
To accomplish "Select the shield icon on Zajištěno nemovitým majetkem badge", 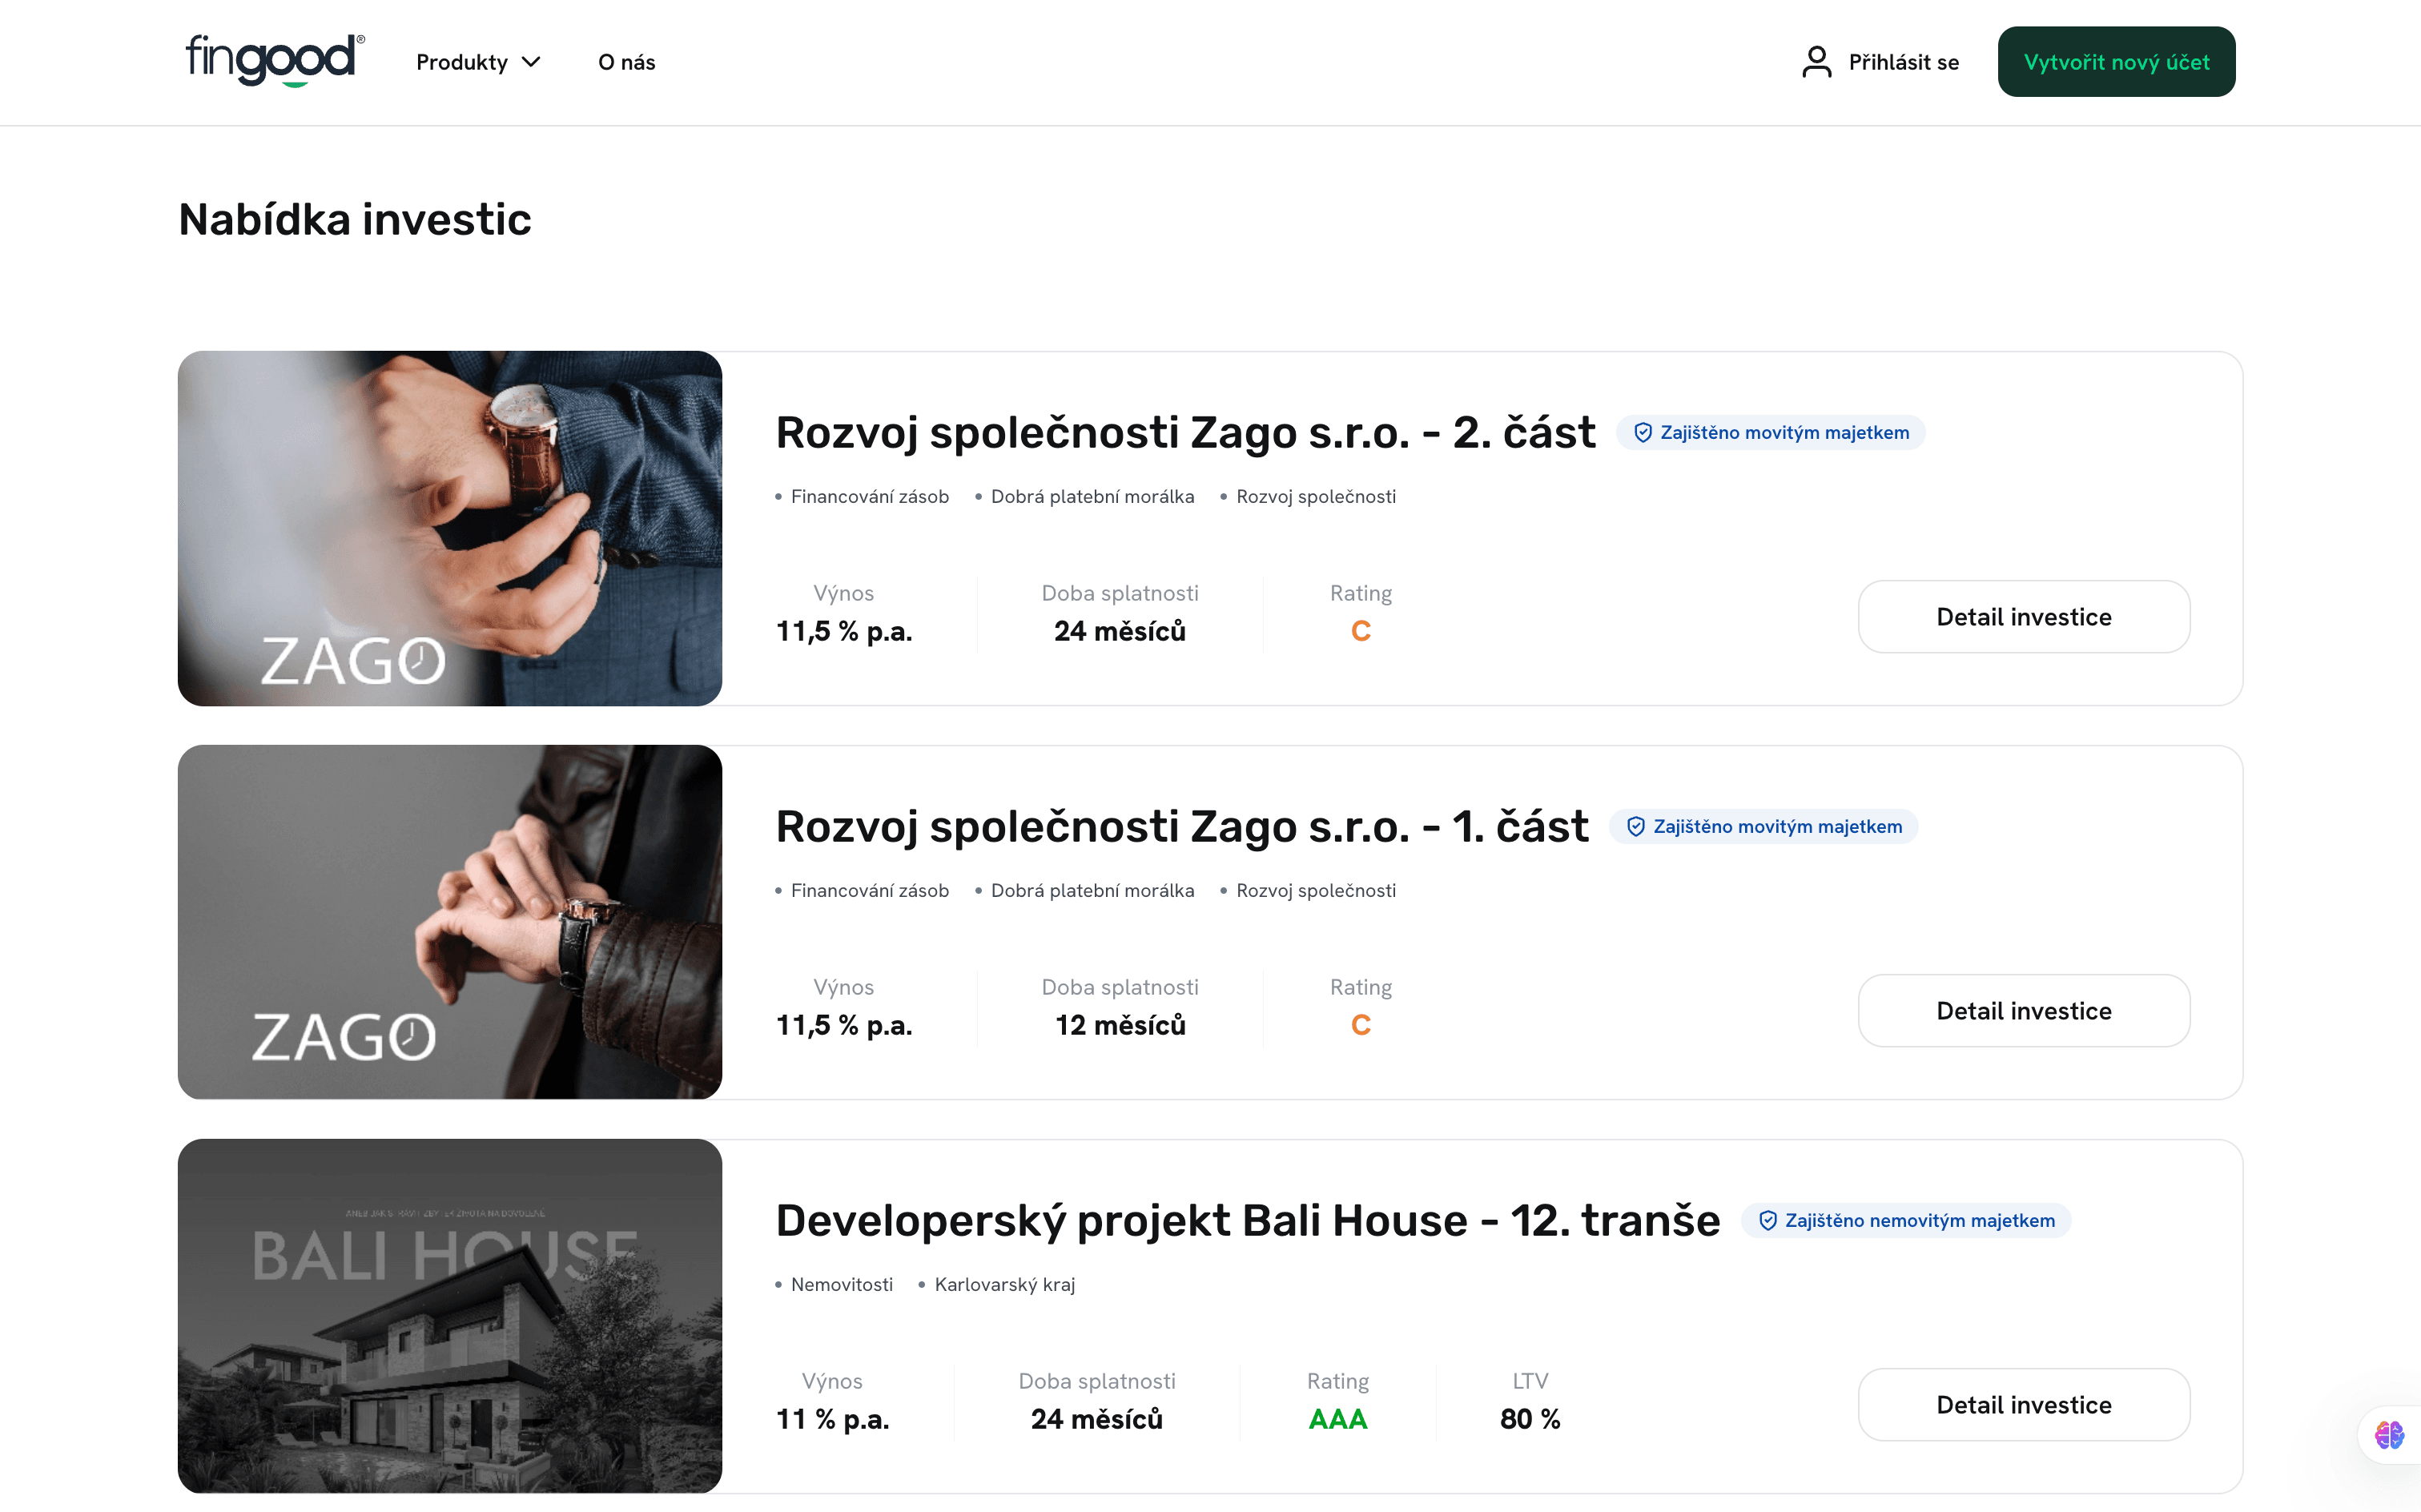I will pyautogui.click(x=1768, y=1220).
